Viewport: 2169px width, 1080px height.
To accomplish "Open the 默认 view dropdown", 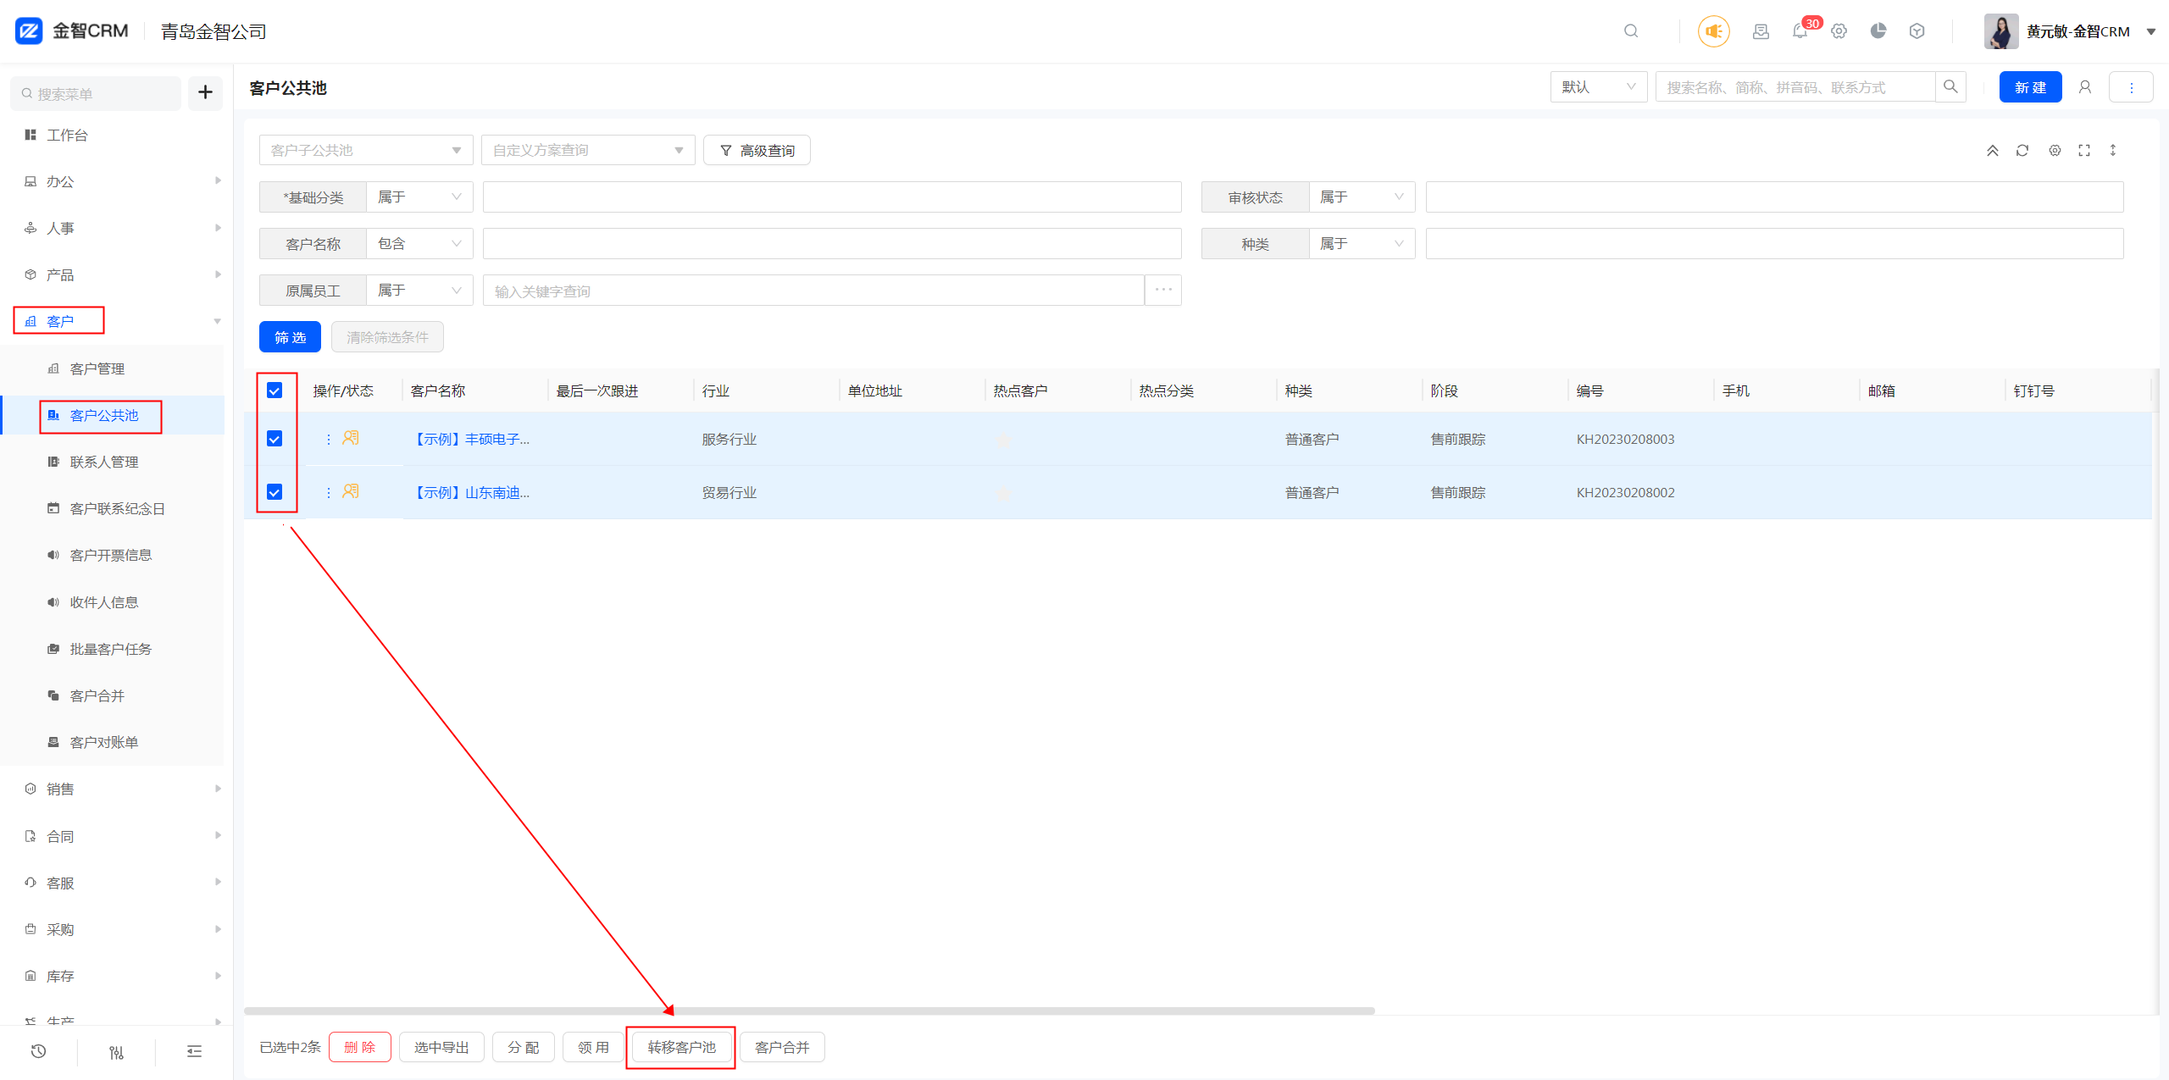I will [1599, 86].
